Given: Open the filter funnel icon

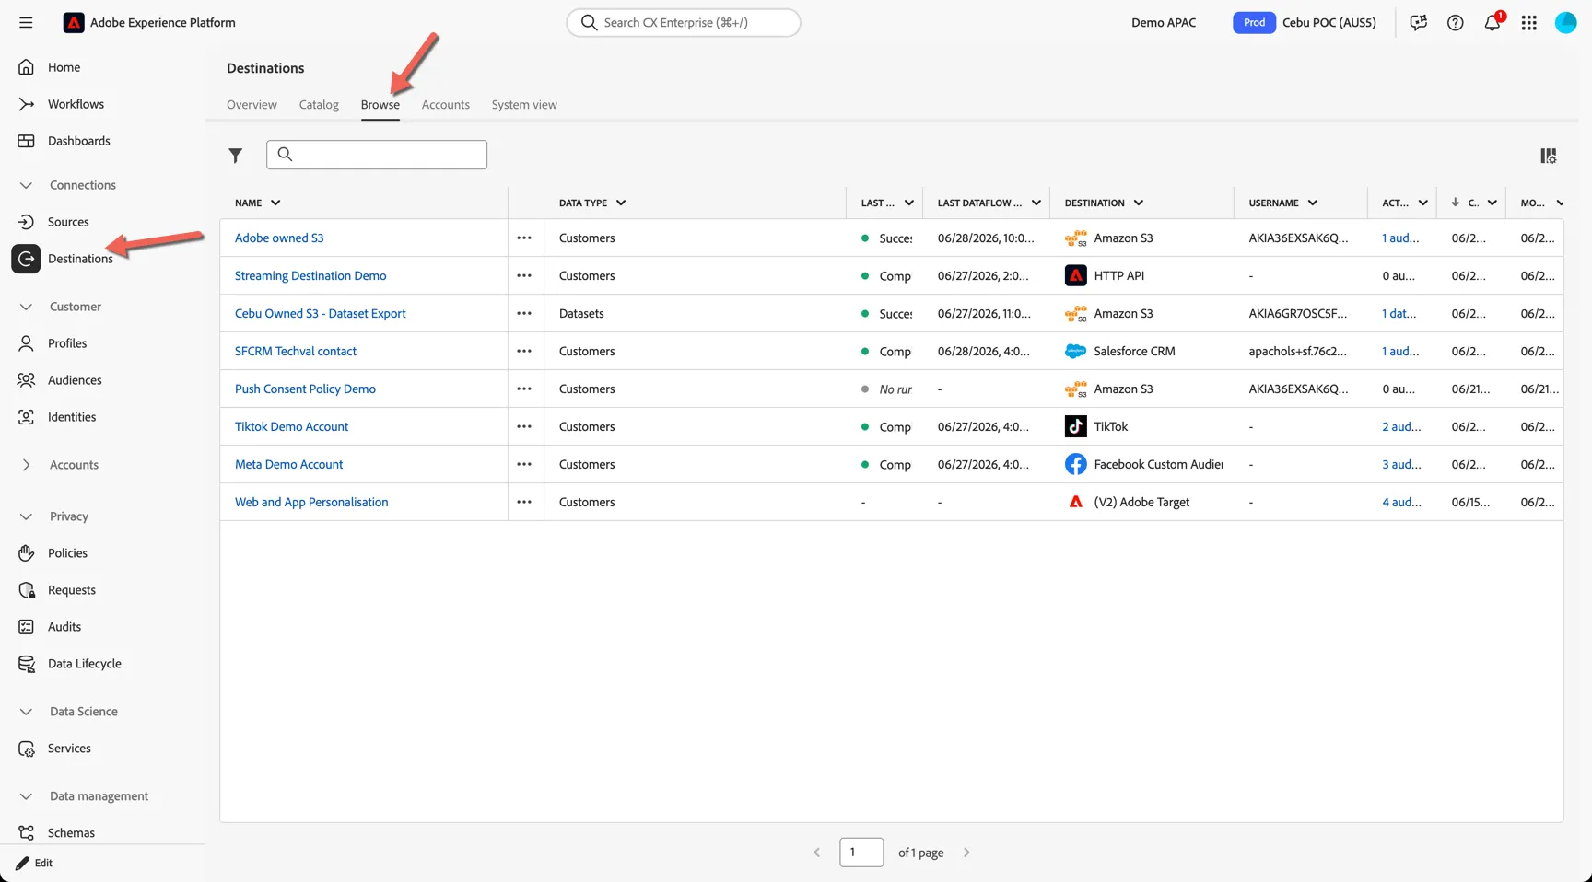Looking at the screenshot, I should pos(236,156).
